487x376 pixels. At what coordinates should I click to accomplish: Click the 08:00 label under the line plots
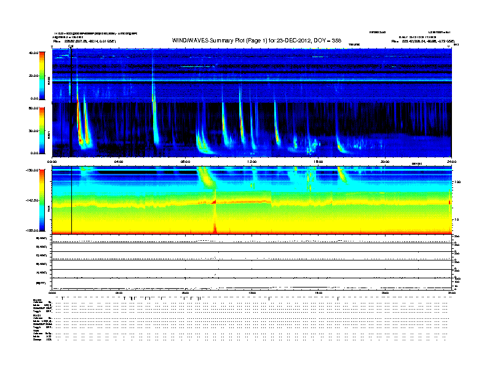(185, 292)
